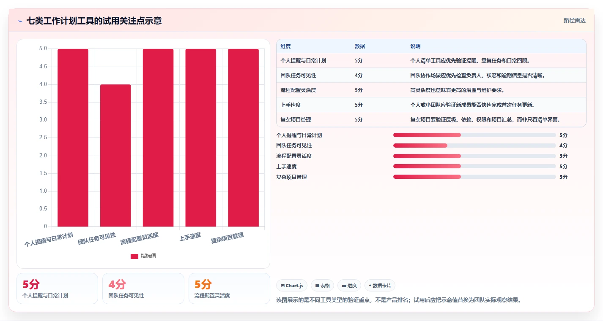Click the 5.0 y-axis tick label

(x=44, y=49)
